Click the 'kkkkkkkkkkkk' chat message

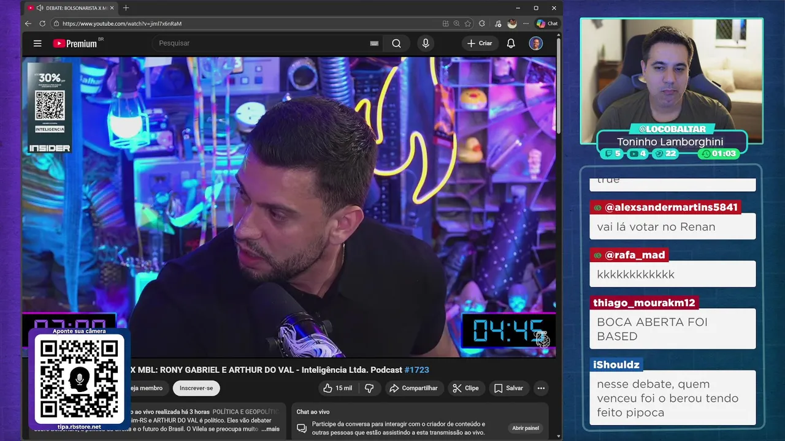point(635,274)
